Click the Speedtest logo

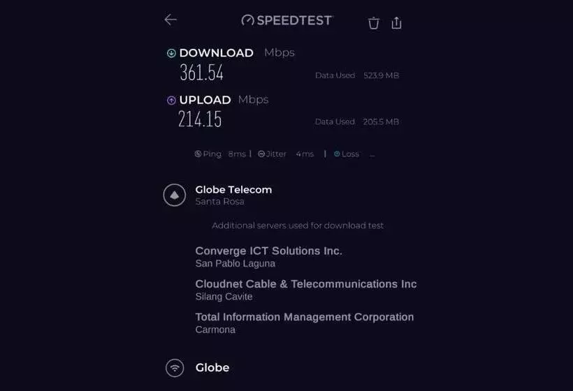click(287, 20)
